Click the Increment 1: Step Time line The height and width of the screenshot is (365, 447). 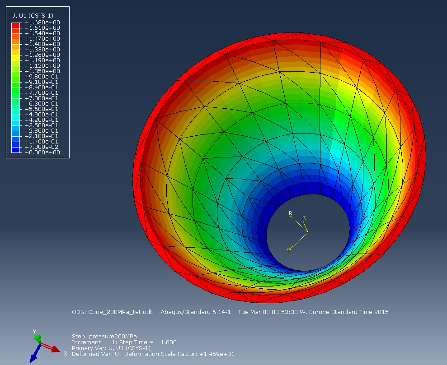pos(124,342)
